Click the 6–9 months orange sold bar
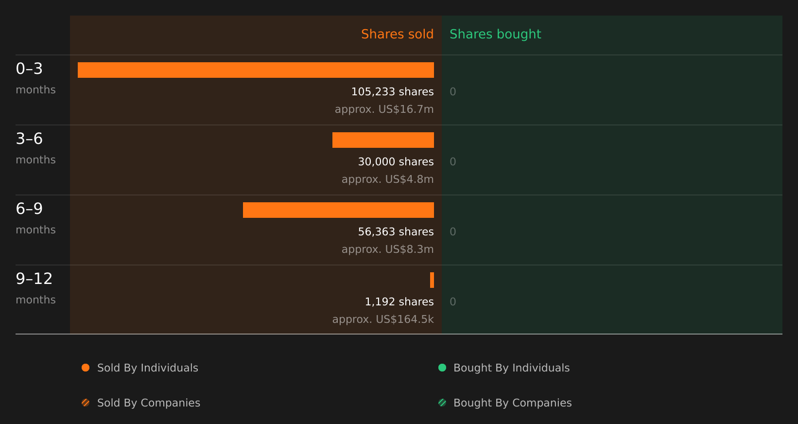Viewport: 798px width, 424px height. point(338,210)
